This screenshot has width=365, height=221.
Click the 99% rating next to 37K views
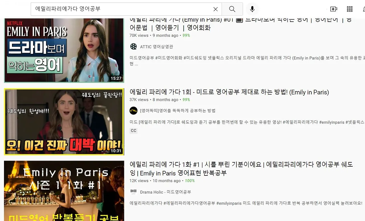coord(186,100)
